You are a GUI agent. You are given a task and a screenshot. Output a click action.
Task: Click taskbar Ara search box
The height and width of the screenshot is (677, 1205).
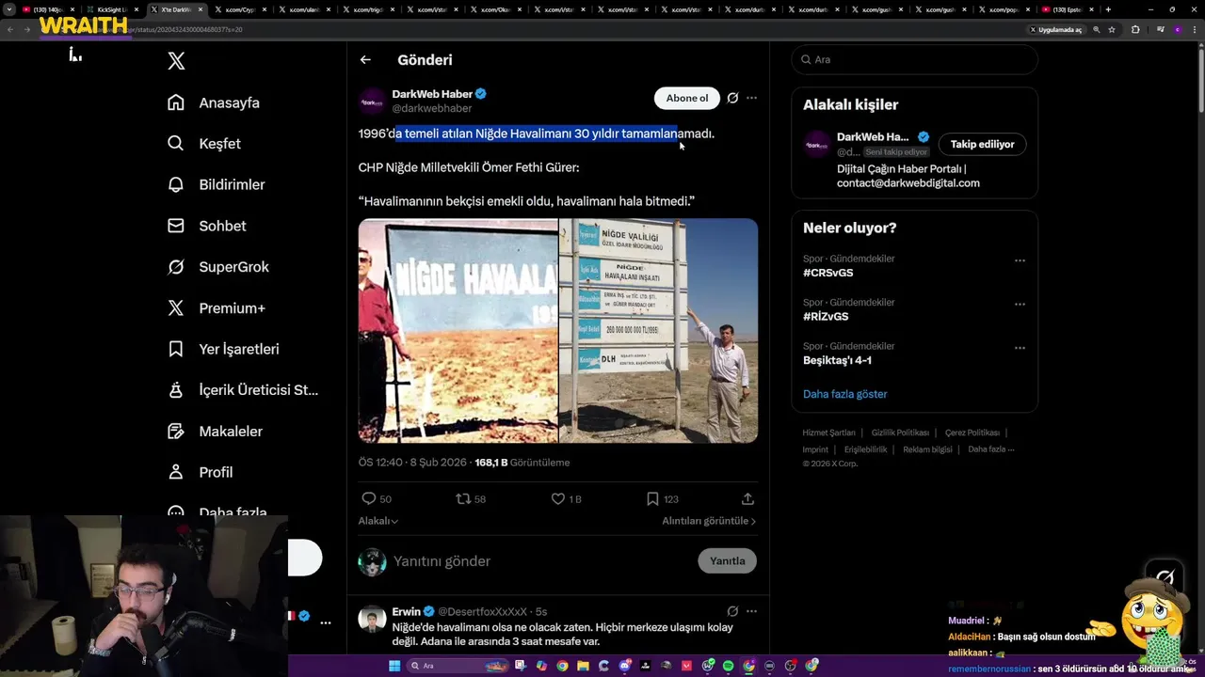coord(458,666)
